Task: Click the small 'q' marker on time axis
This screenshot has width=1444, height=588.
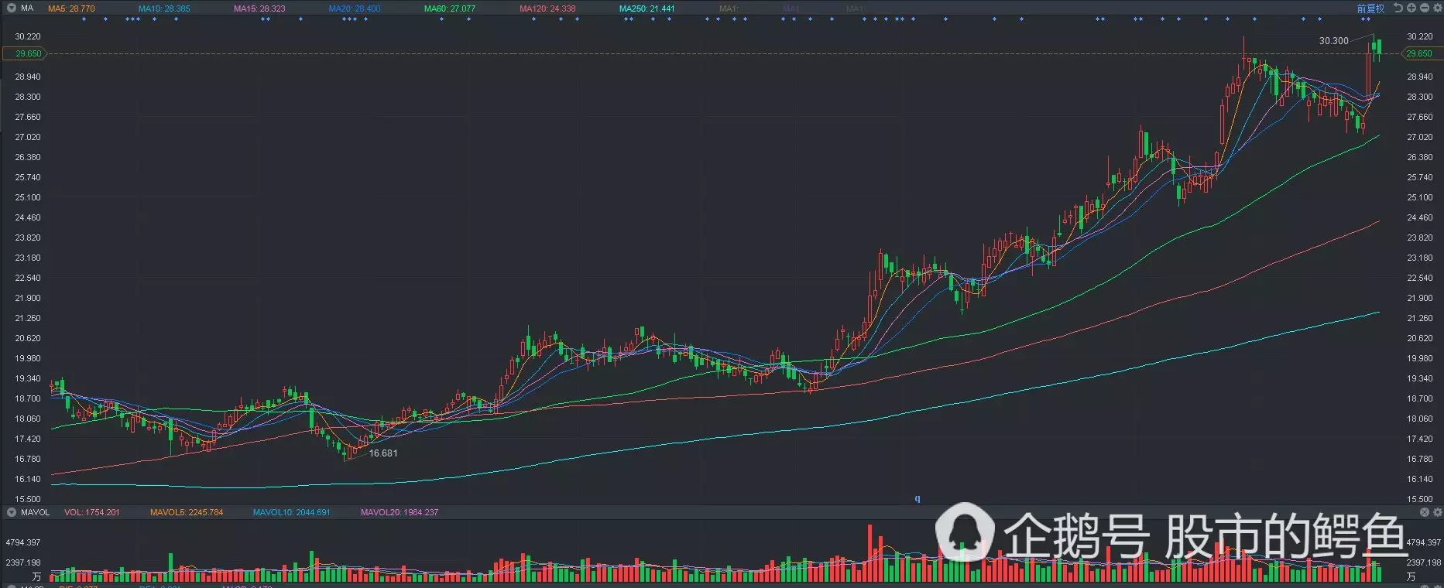Action: click(918, 499)
